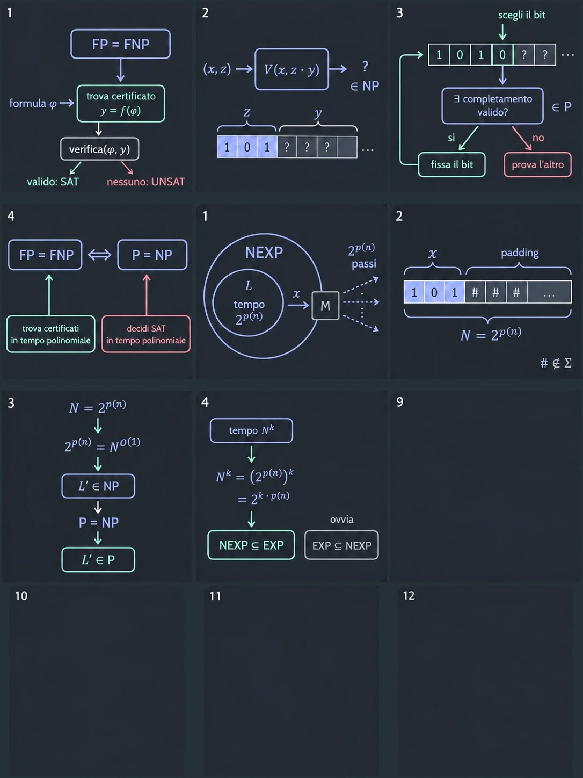Click the 'formula φ' input label
The height and width of the screenshot is (778, 583).
click(x=33, y=103)
